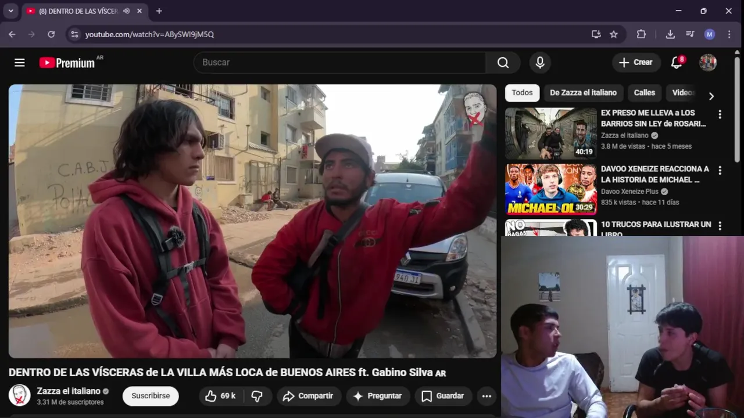Open Chrome profile M avatar
Viewport: 744px width, 418px height.
(710, 34)
